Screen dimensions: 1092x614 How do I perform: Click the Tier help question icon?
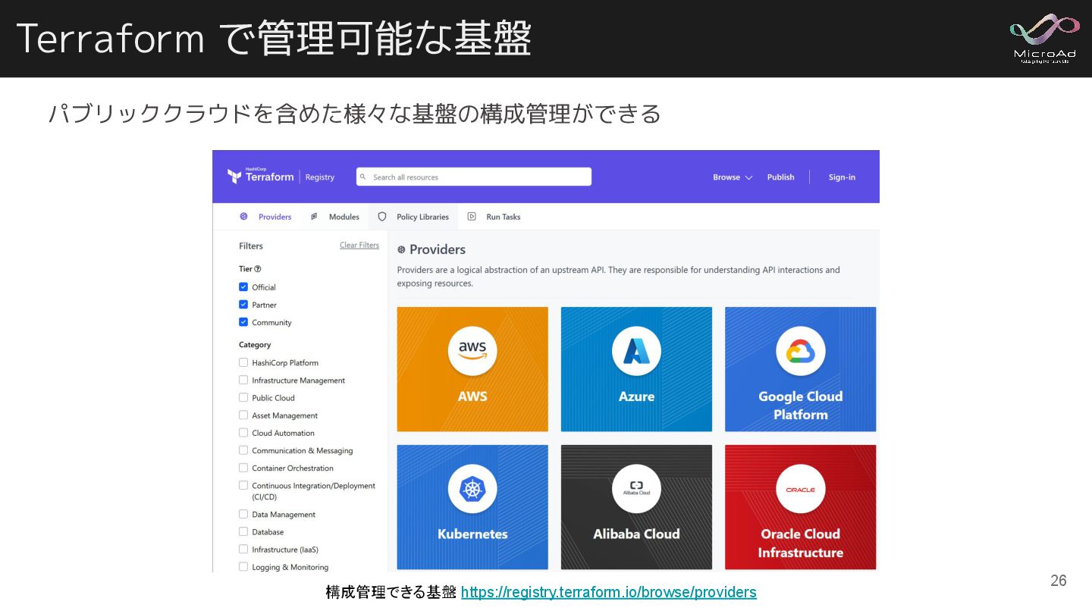point(258,268)
